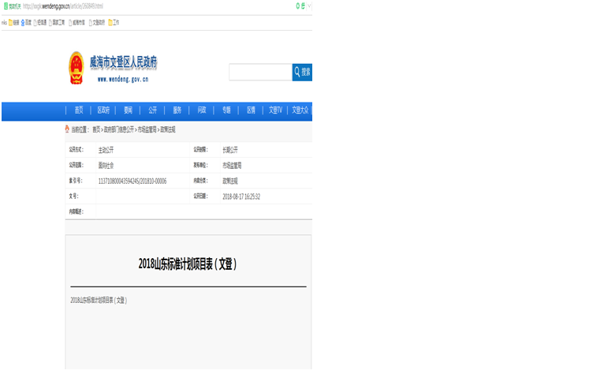Click 服务 in the navigation bar
This screenshot has height=389, width=608.
(177, 110)
